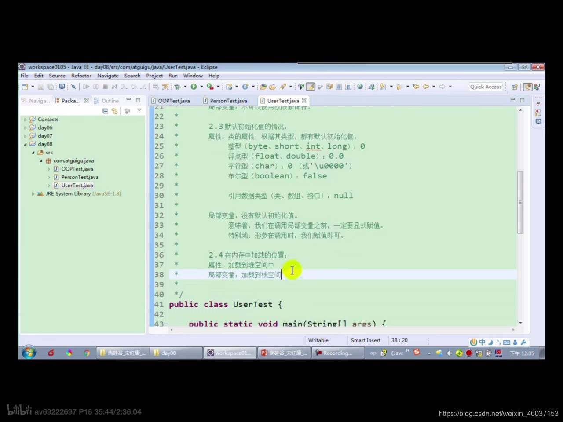The height and width of the screenshot is (422, 563).
Task: Open the File menu
Action: point(25,76)
